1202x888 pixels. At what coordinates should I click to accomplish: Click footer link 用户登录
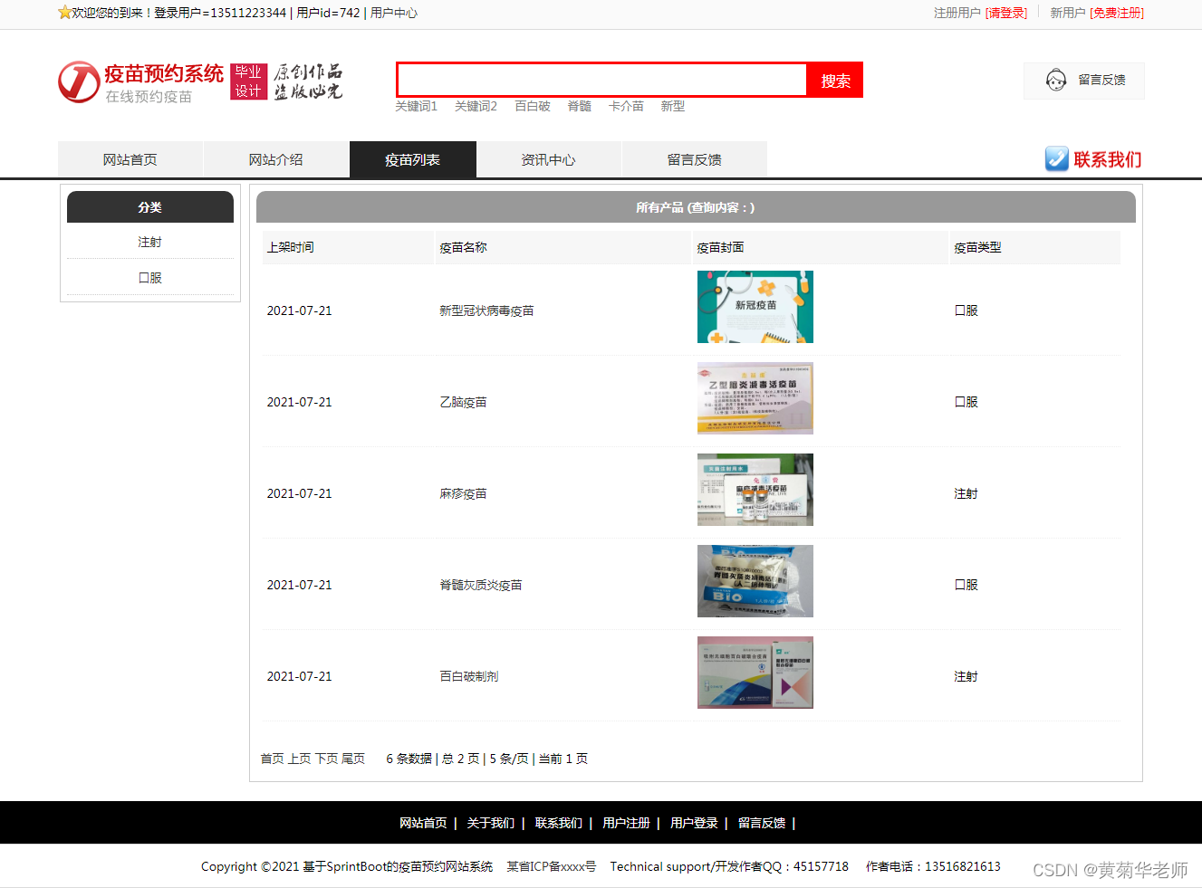point(695,823)
